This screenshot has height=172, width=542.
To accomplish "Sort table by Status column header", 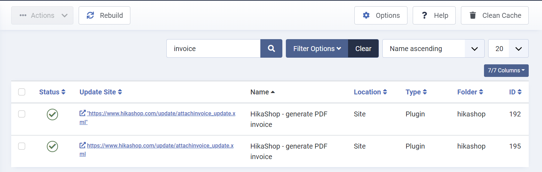I will (52, 92).
